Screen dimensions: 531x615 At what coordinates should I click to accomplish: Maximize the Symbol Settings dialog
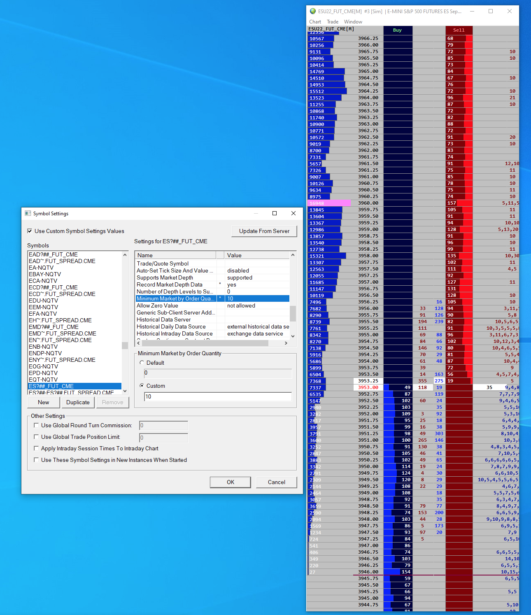pos(275,213)
